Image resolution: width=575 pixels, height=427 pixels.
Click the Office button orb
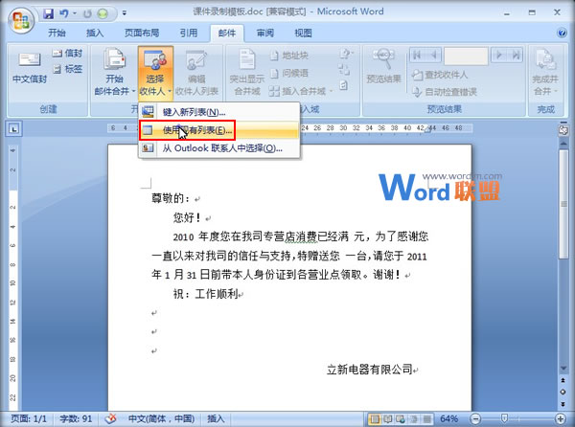[21, 19]
